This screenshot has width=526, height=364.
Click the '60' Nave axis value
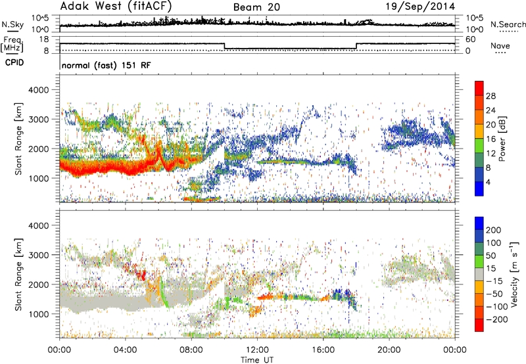(471, 39)
